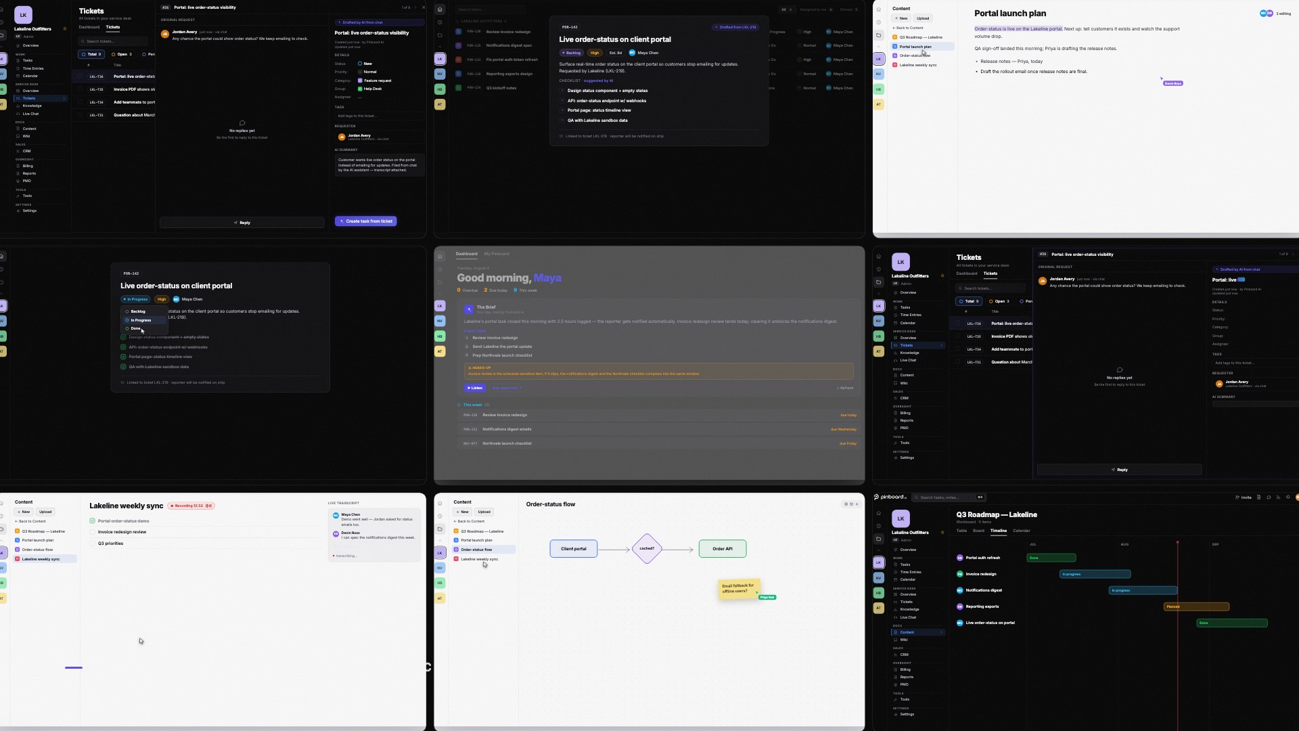Open the notifications bell in Q3 Roadmap top bar
1299x731 pixels.
pos(1288,497)
